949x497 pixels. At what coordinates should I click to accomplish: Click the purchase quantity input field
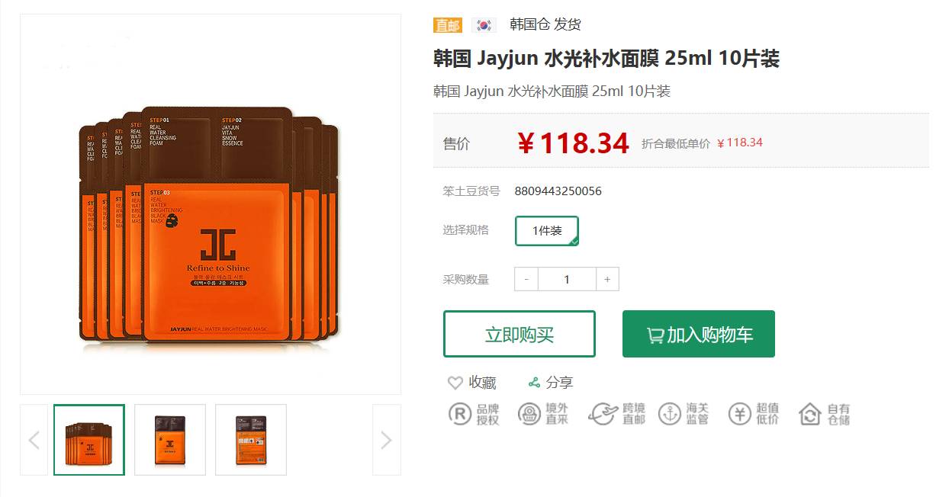tap(567, 279)
